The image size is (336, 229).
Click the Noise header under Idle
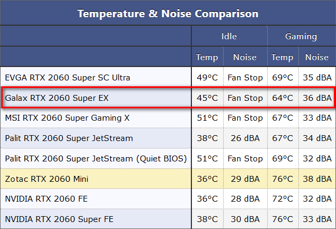pyautogui.click(x=245, y=57)
